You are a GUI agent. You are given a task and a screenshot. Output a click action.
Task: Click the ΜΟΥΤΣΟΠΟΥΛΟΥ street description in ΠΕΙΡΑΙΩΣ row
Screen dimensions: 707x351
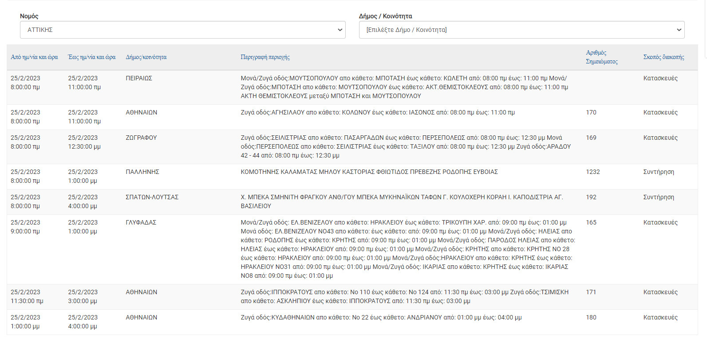click(x=405, y=87)
